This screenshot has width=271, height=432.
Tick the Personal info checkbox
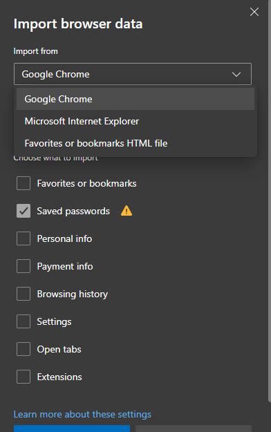tap(24, 238)
